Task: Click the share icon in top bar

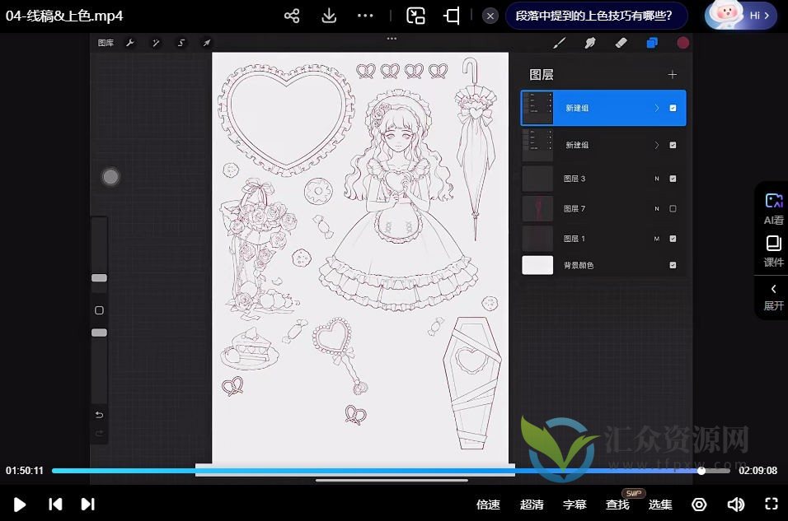Action: (292, 16)
